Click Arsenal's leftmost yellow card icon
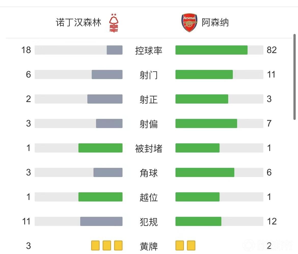This screenshot has width=298, height=254. pyautogui.click(x=180, y=245)
